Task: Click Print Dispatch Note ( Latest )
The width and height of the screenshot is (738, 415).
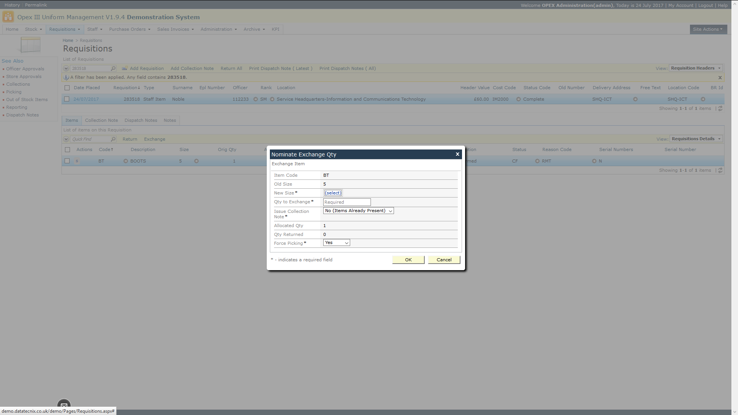Action: coord(281,68)
